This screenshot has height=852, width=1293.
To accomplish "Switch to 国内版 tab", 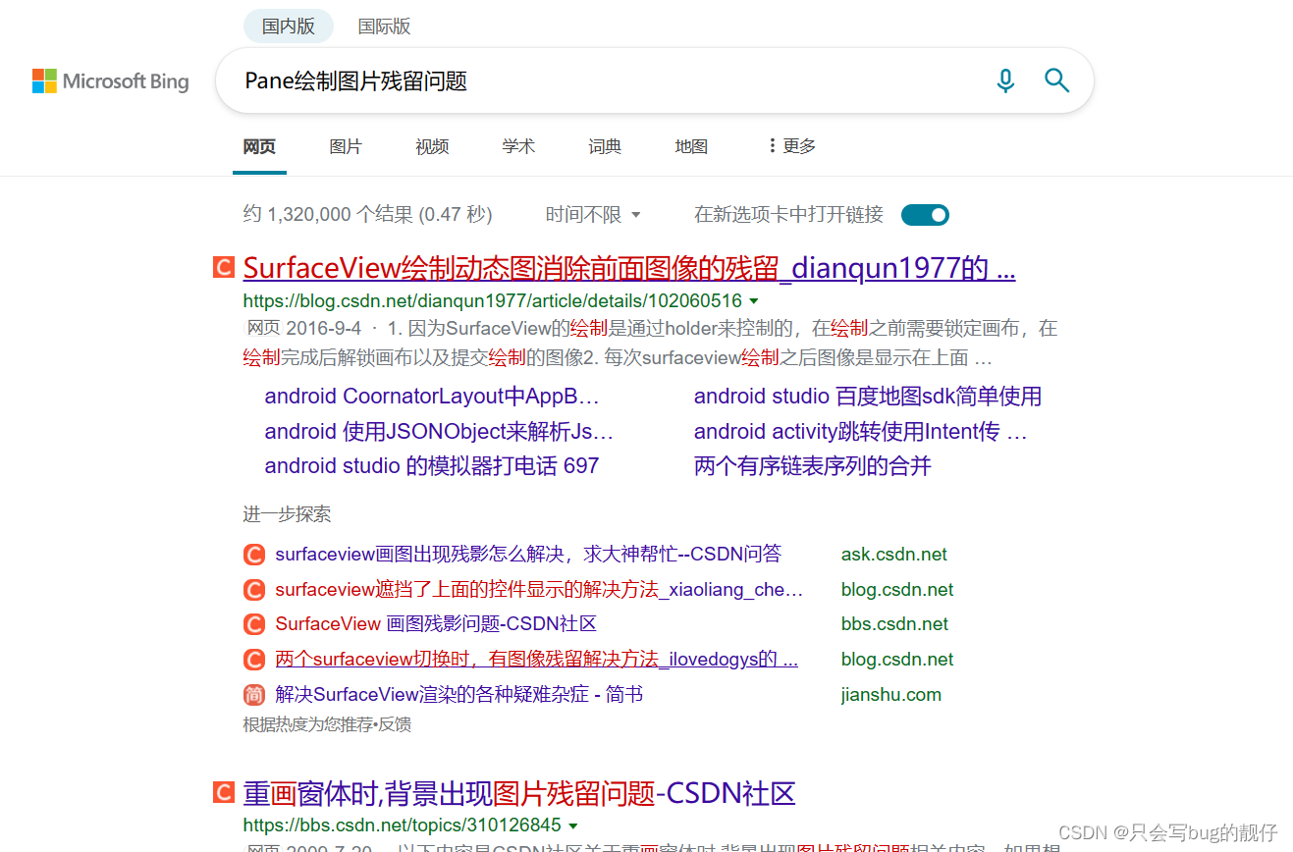I will [x=289, y=27].
